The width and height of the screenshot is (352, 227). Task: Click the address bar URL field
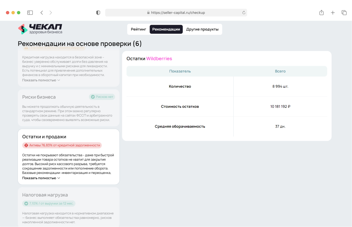176,13
